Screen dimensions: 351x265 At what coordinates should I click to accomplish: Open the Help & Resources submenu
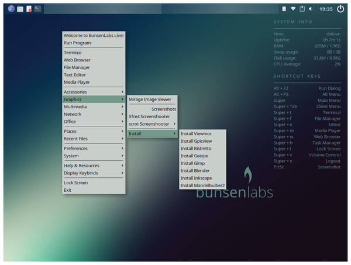click(94, 166)
